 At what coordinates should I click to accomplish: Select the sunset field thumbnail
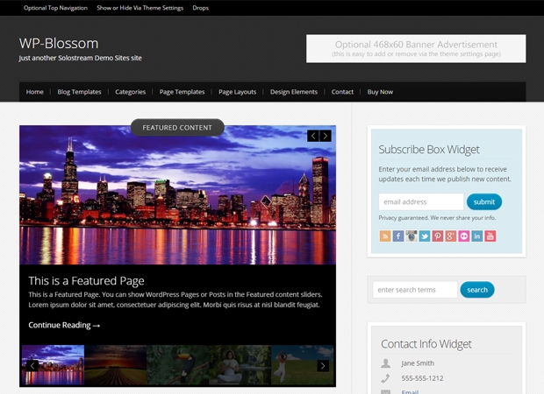[116, 365]
